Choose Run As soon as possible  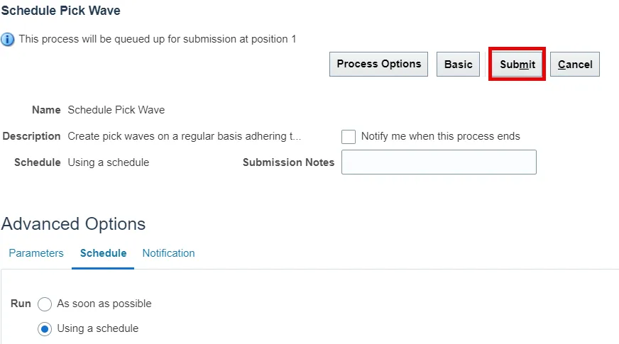pyautogui.click(x=45, y=304)
